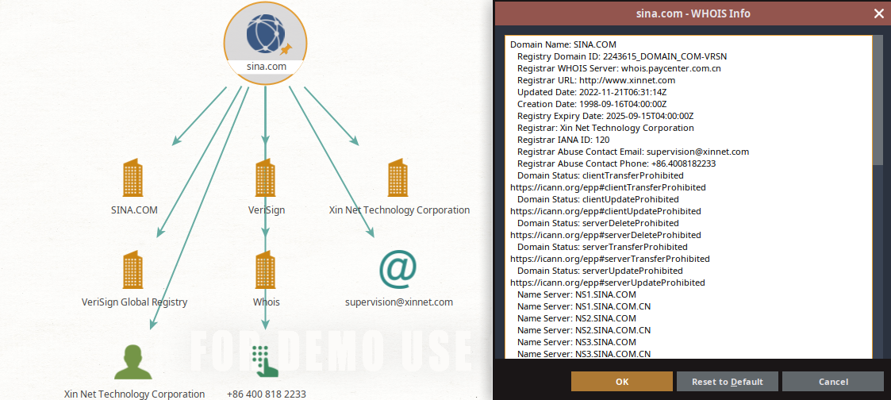
Task: Click the Domain Status: clientTransferProhibited line
Action: pos(600,175)
